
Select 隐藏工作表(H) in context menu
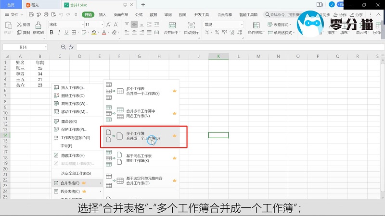coord(77,155)
